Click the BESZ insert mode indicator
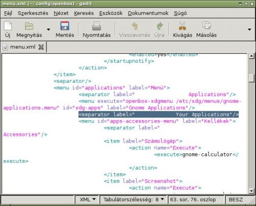Image resolution: width=256 pixels, height=206 pixels. 236,199
